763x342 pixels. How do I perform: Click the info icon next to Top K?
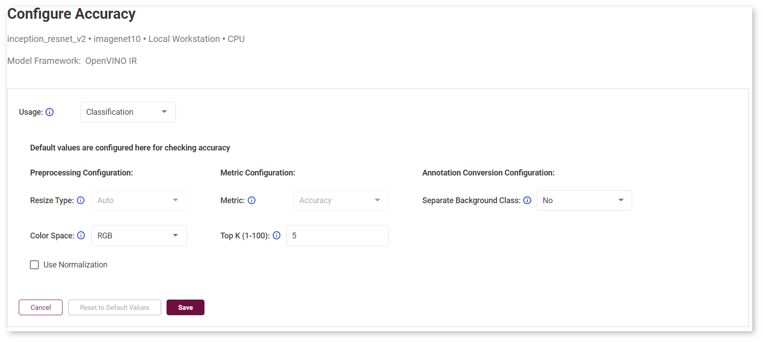(x=277, y=235)
